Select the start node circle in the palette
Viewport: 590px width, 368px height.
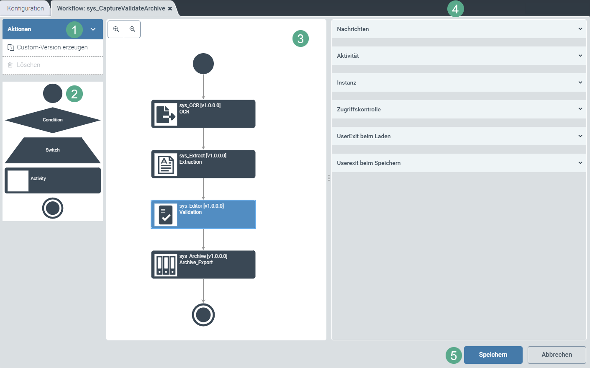[x=52, y=93]
